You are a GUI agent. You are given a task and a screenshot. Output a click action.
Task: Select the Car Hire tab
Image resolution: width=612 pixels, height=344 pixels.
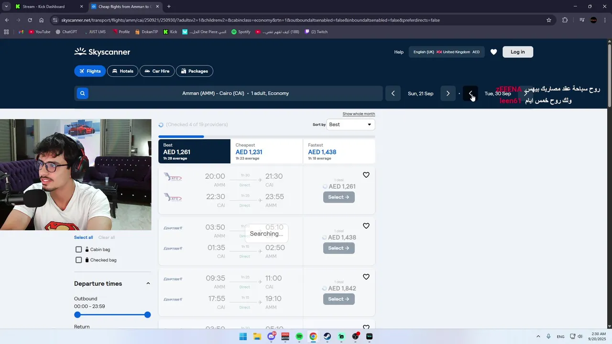(157, 71)
